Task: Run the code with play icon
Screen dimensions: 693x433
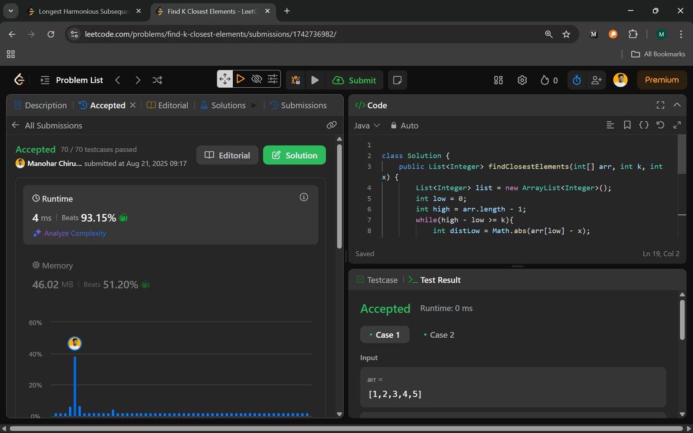Action: pyautogui.click(x=315, y=80)
